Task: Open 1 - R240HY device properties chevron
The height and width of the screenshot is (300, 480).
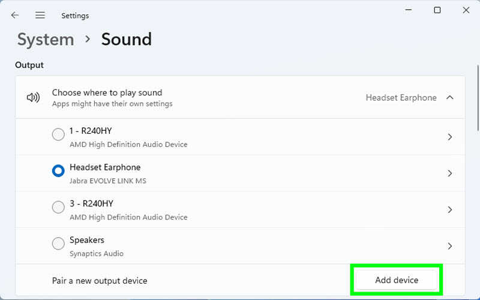Action: [449, 137]
